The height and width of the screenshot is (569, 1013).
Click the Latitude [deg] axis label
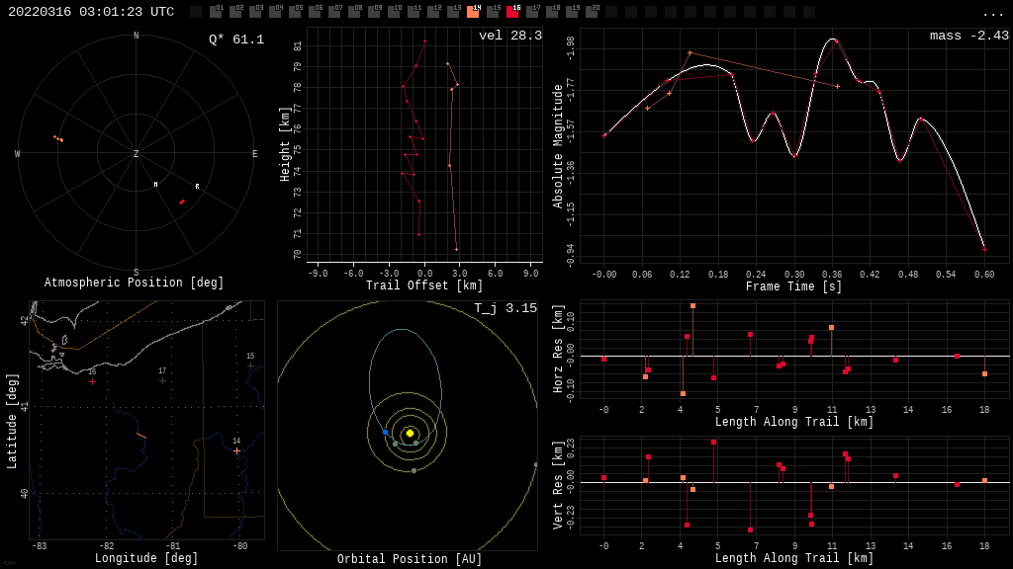(12, 421)
